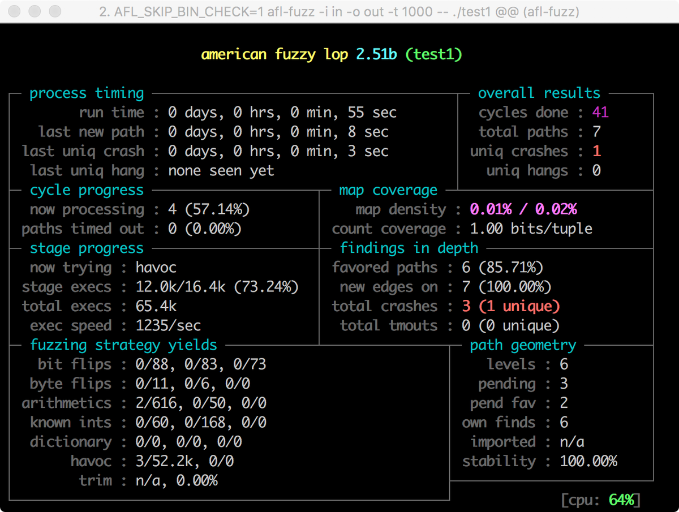Click the paths timed out value '0 (0.00%)'
The image size is (679, 512).
coord(205,229)
